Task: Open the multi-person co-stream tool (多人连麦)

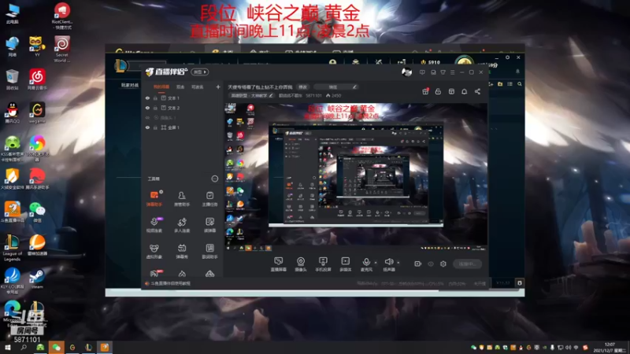Action: [182, 225]
